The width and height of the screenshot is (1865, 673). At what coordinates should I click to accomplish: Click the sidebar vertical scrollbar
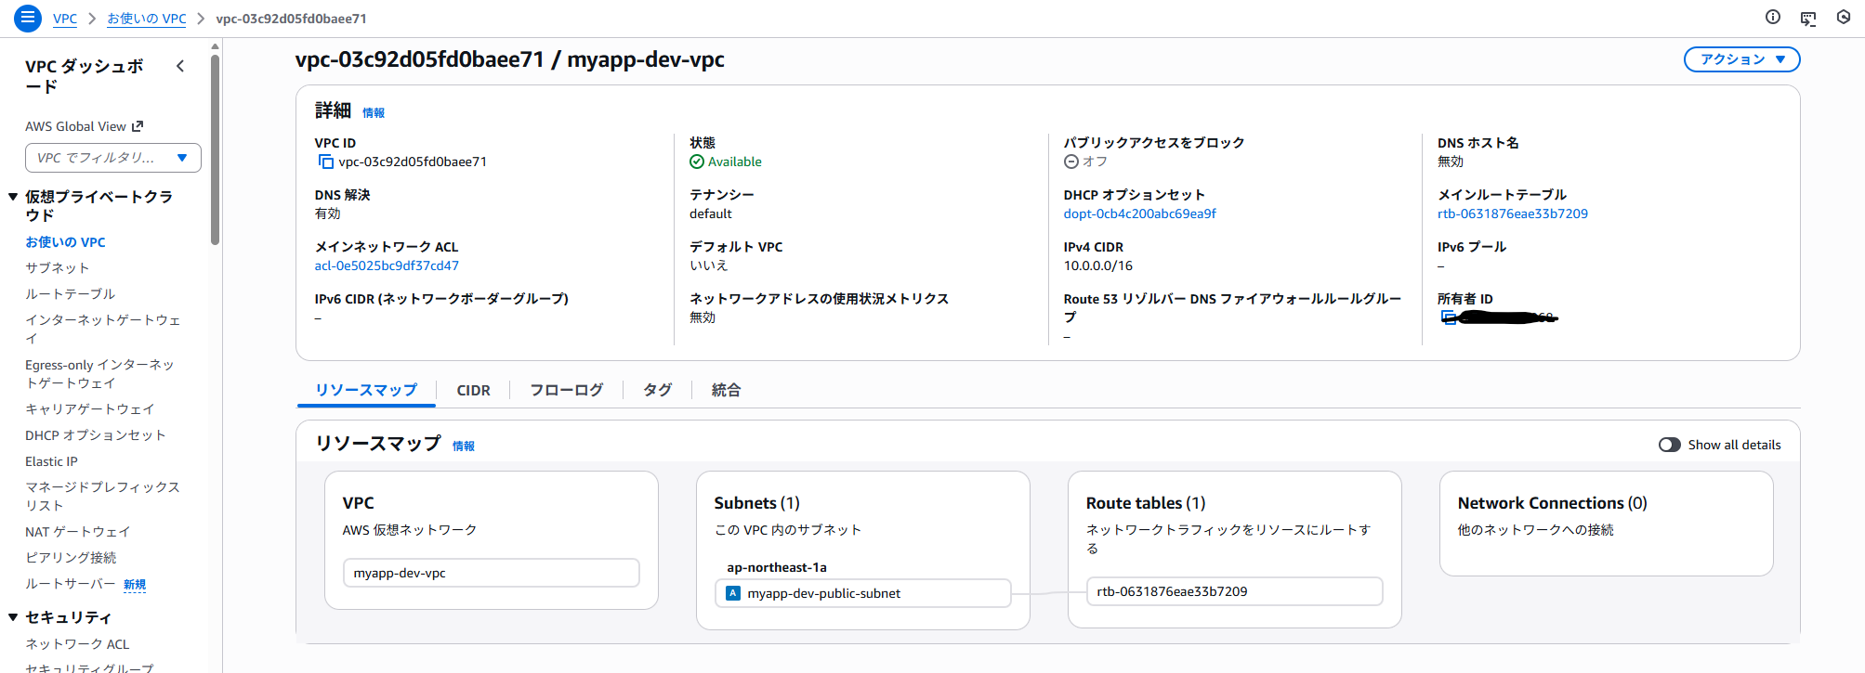point(216,149)
